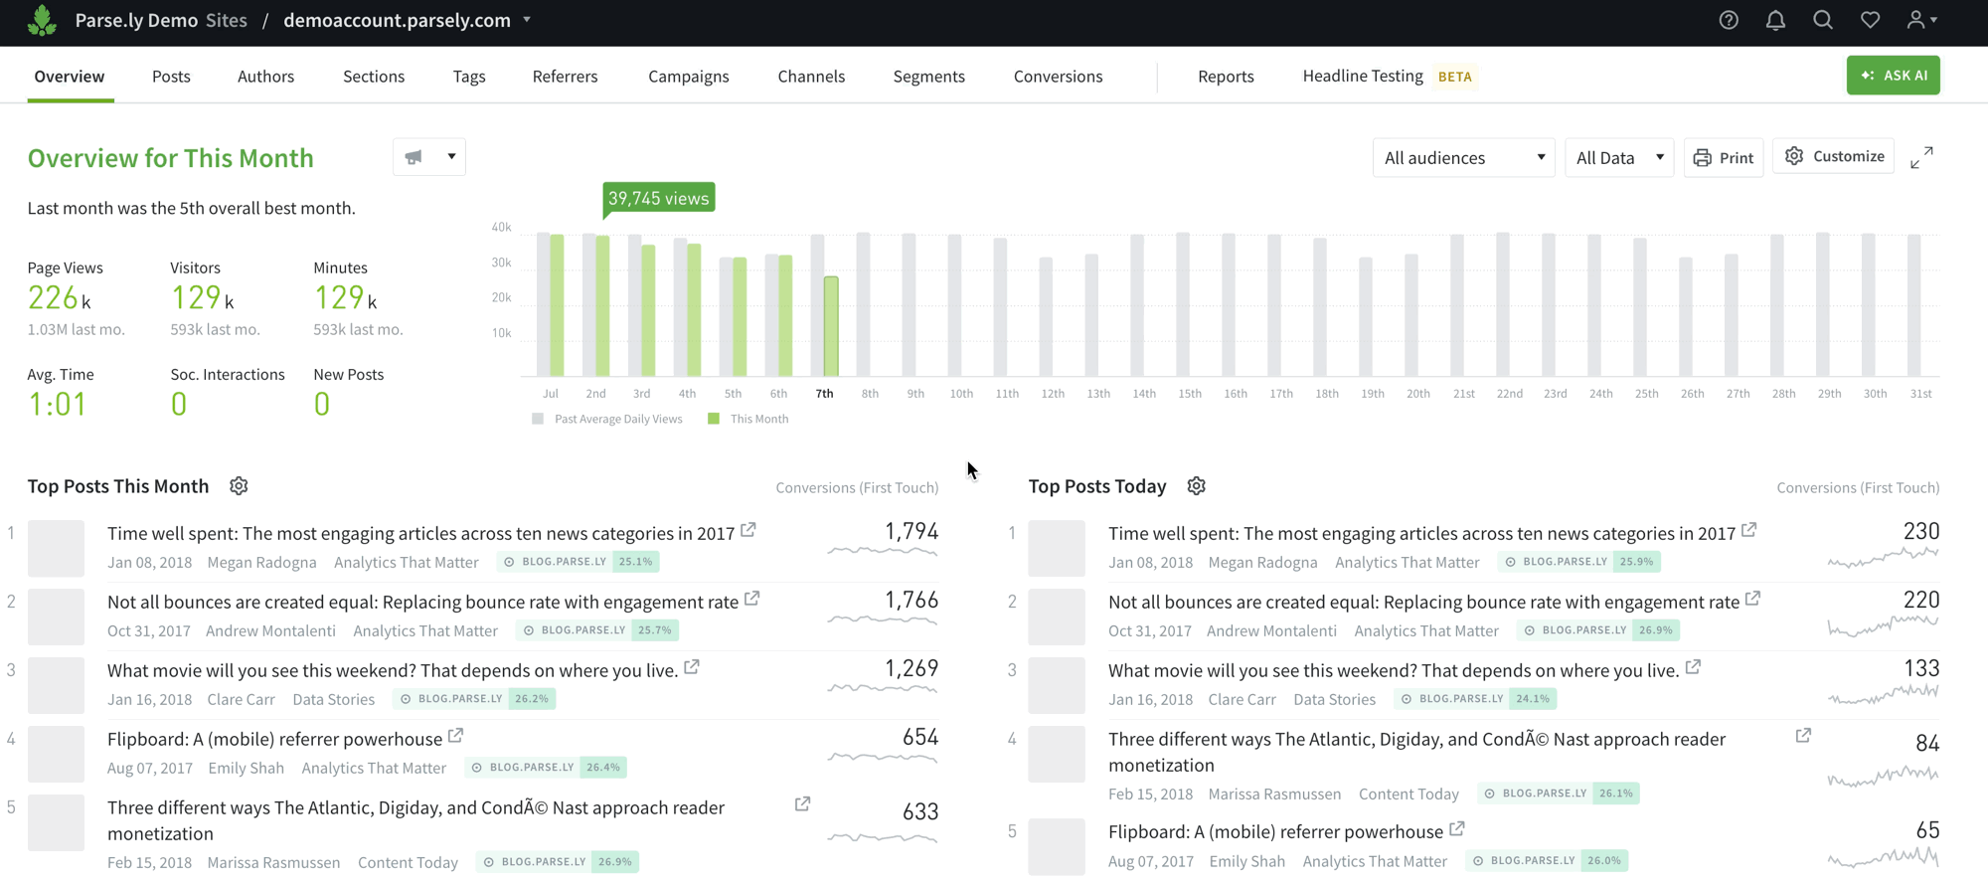The image size is (1988, 884).
Task: Click the 8th day gray bar in chart
Action: click(864, 304)
